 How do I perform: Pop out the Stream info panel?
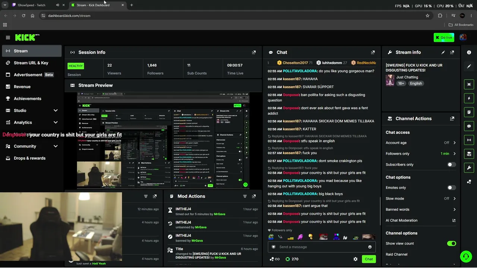click(x=452, y=52)
